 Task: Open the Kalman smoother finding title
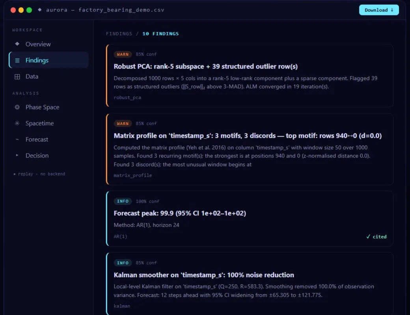204,275
